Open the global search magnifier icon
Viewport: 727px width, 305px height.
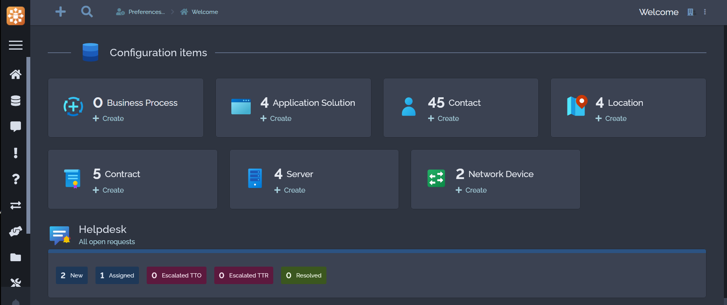(87, 12)
